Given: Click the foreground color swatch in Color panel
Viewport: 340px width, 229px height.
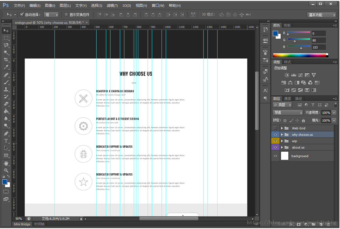Looking at the screenshot, I should coord(275,33).
